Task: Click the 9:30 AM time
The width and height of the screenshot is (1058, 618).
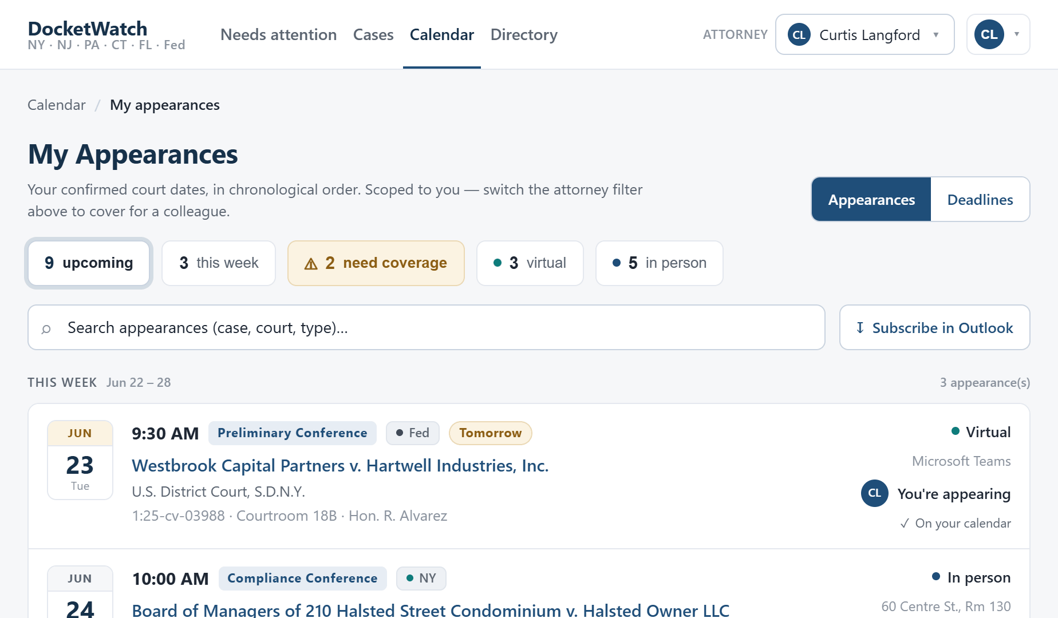Action: point(165,433)
